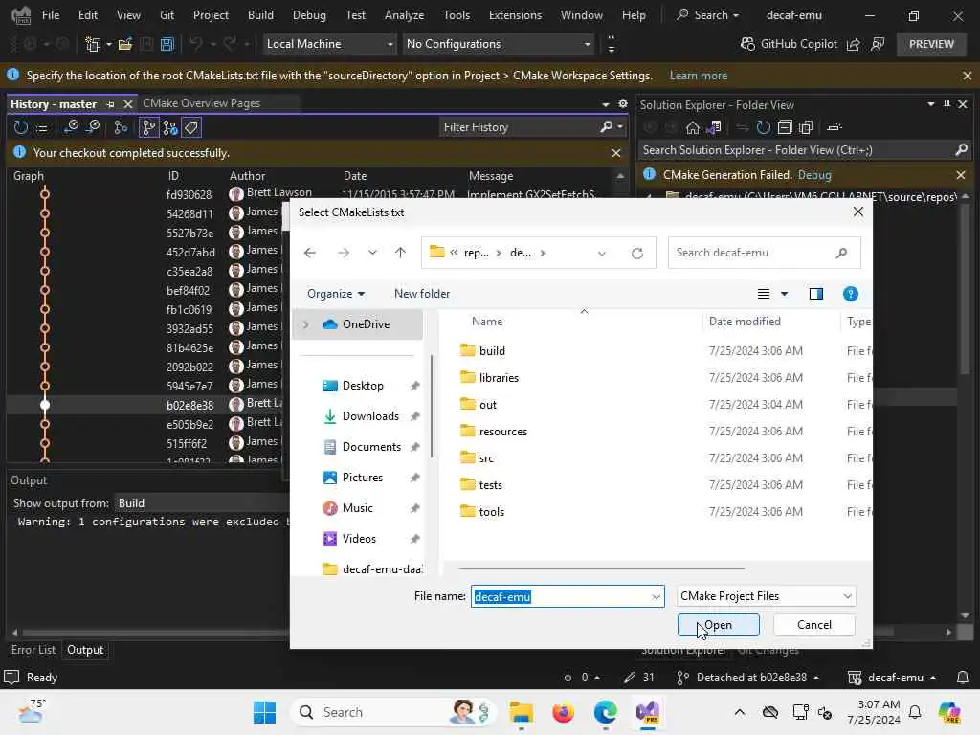This screenshot has height=735, width=980.
Task: Go up one folder in file dialog
Action: point(401,253)
